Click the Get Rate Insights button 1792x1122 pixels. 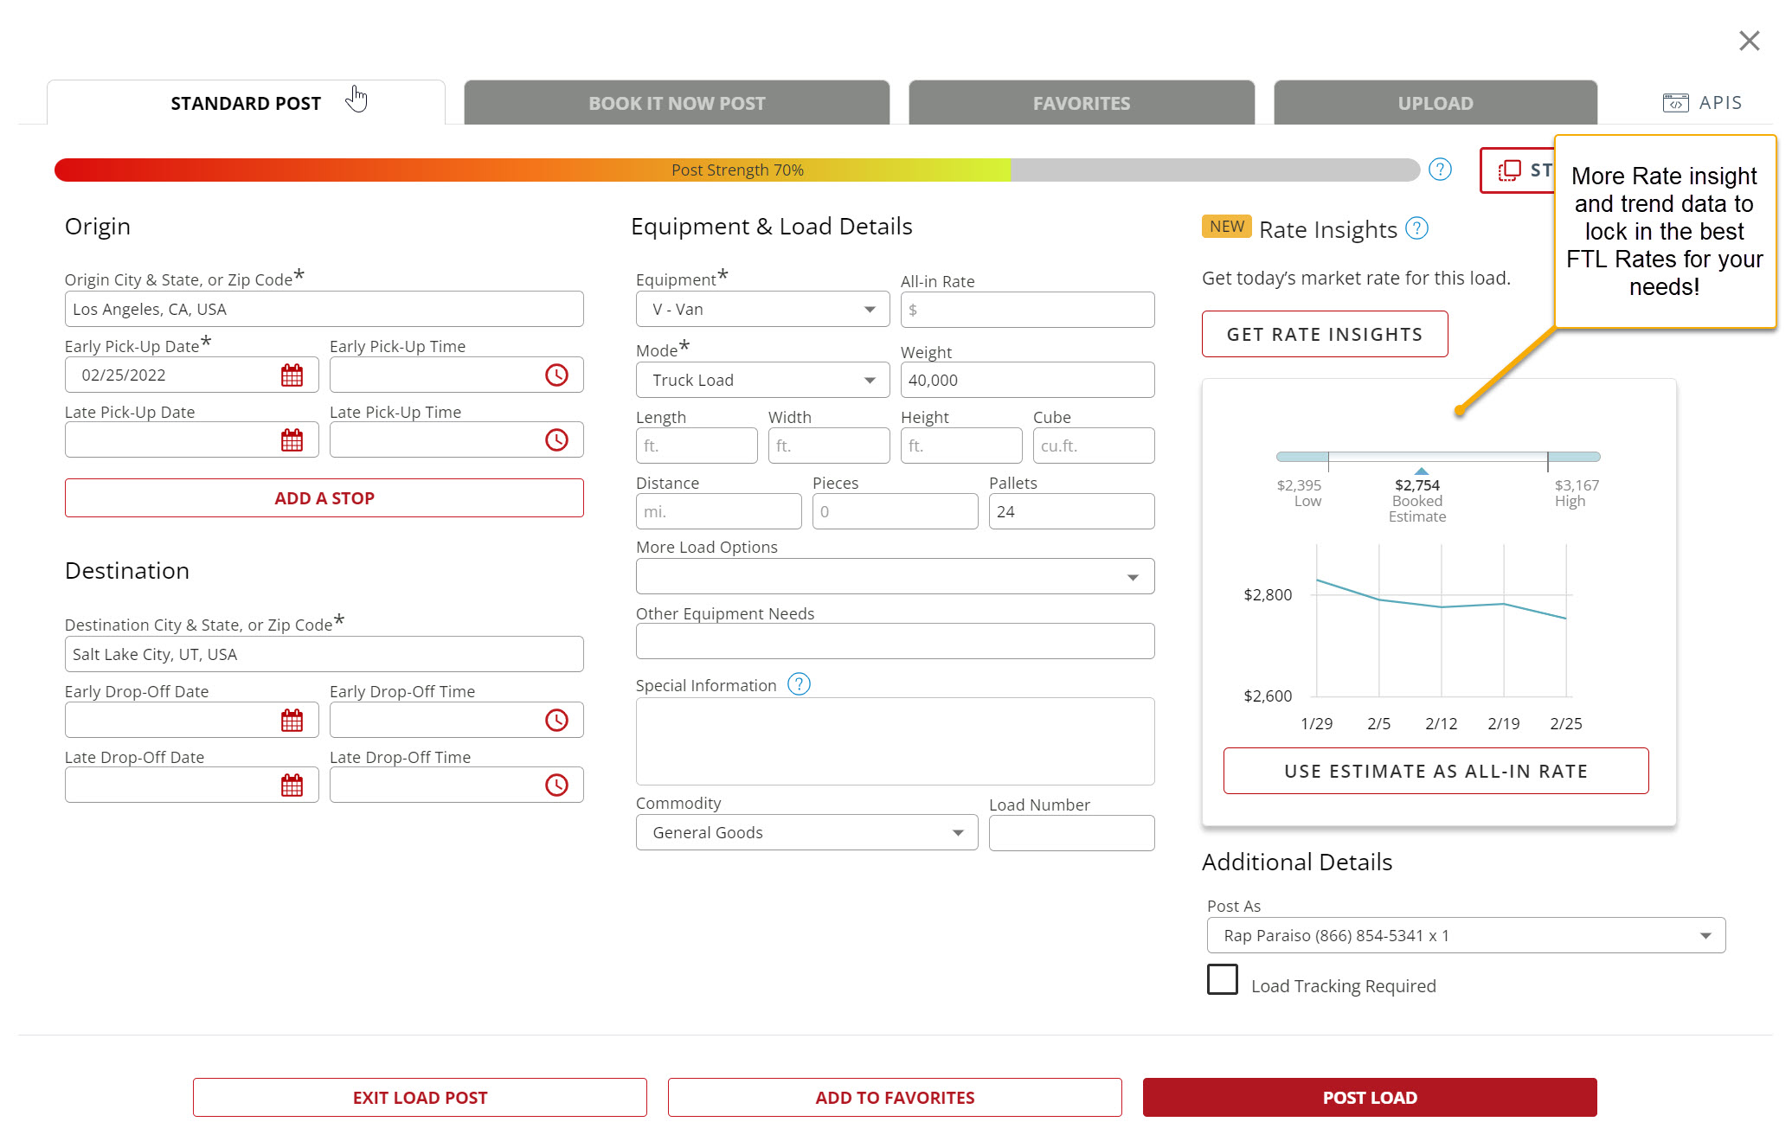pyautogui.click(x=1324, y=334)
